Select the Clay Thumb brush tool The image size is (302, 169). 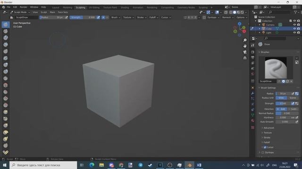click(6, 51)
